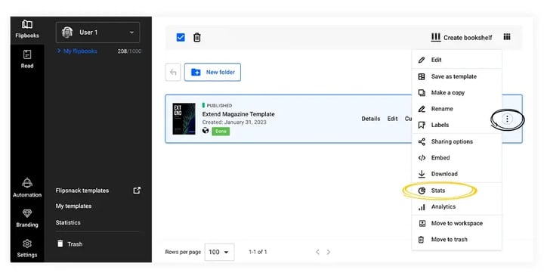544x279 pixels.
Task: Open Stats from the context menu
Action: click(x=456, y=191)
